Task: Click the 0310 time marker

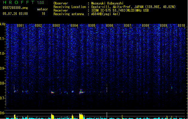Action: click(x=181, y=26)
